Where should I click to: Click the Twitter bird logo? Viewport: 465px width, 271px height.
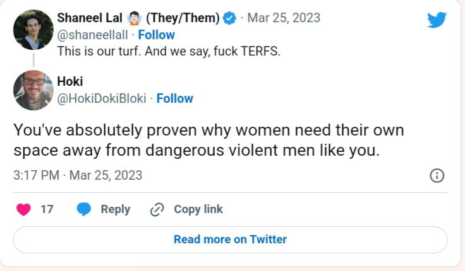tap(437, 20)
